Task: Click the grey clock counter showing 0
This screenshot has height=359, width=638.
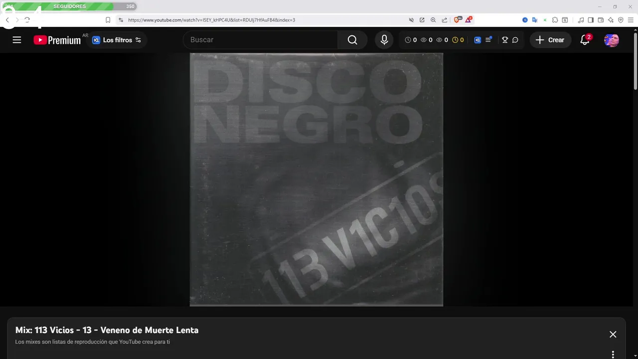Action: [x=411, y=40]
